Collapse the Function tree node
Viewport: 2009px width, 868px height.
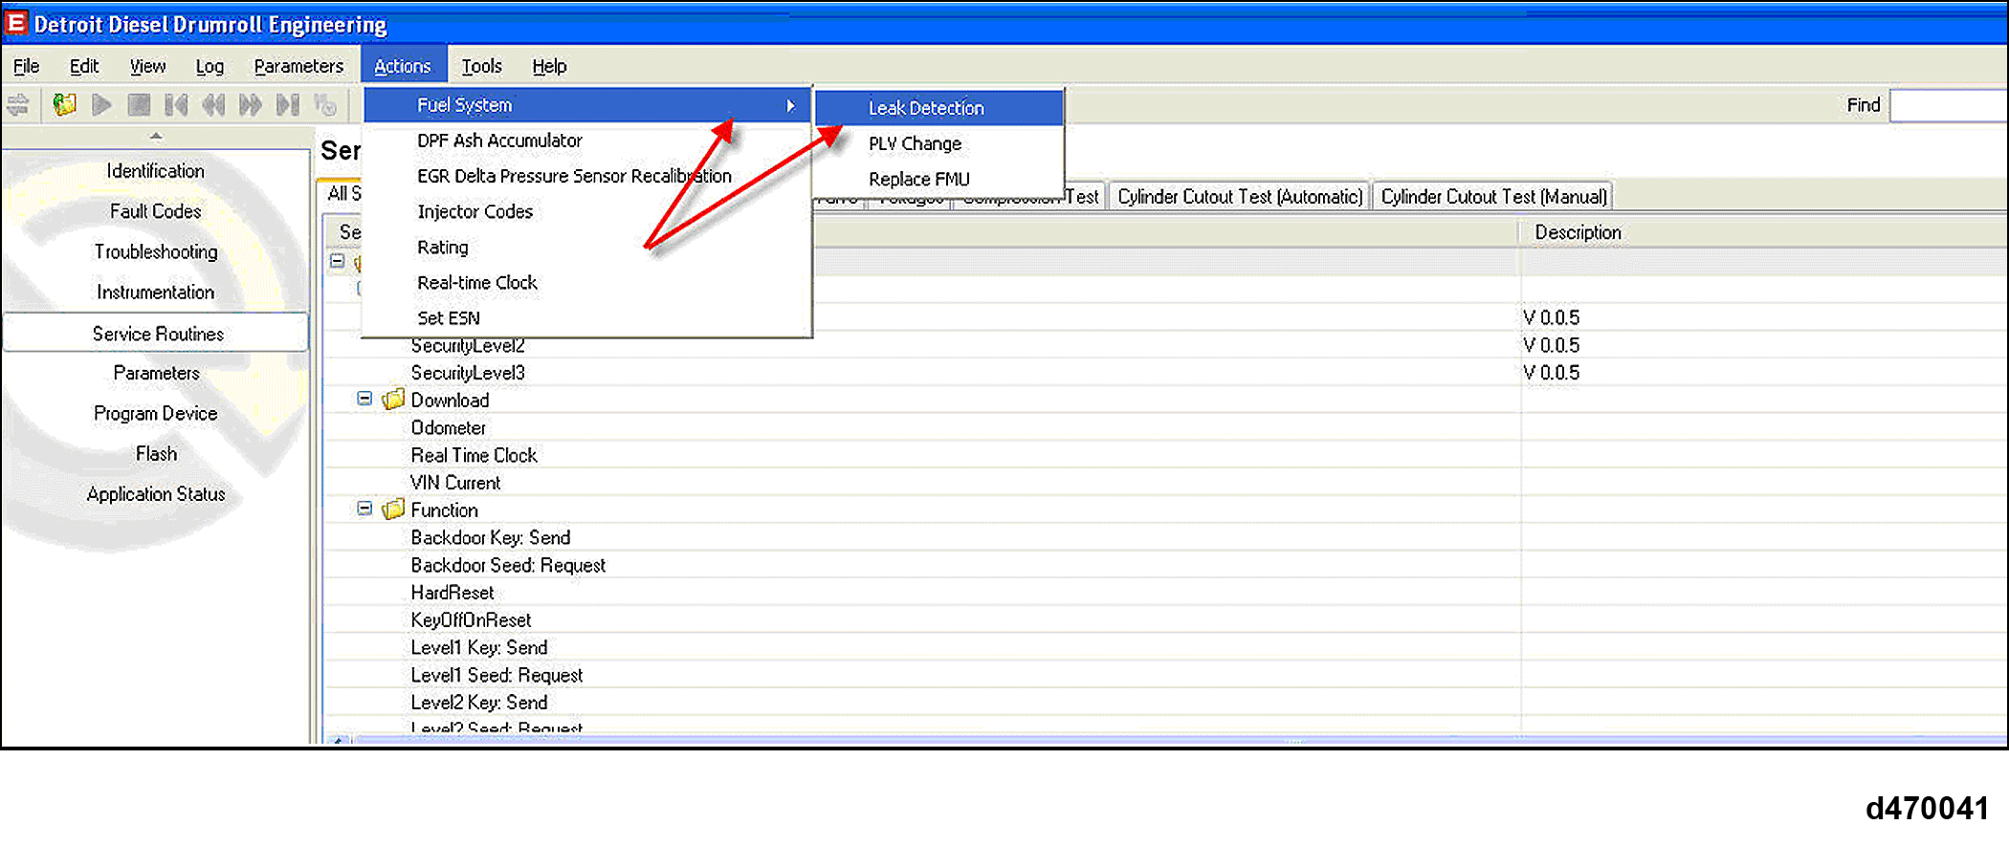pos(364,509)
